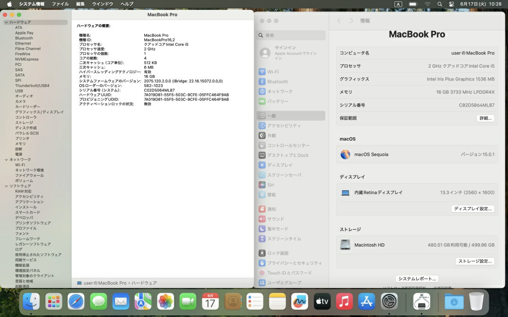Open the ウインドウ menu
Image resolution: width=508 pixels, height=317 pixels.
tap(103, 4)
